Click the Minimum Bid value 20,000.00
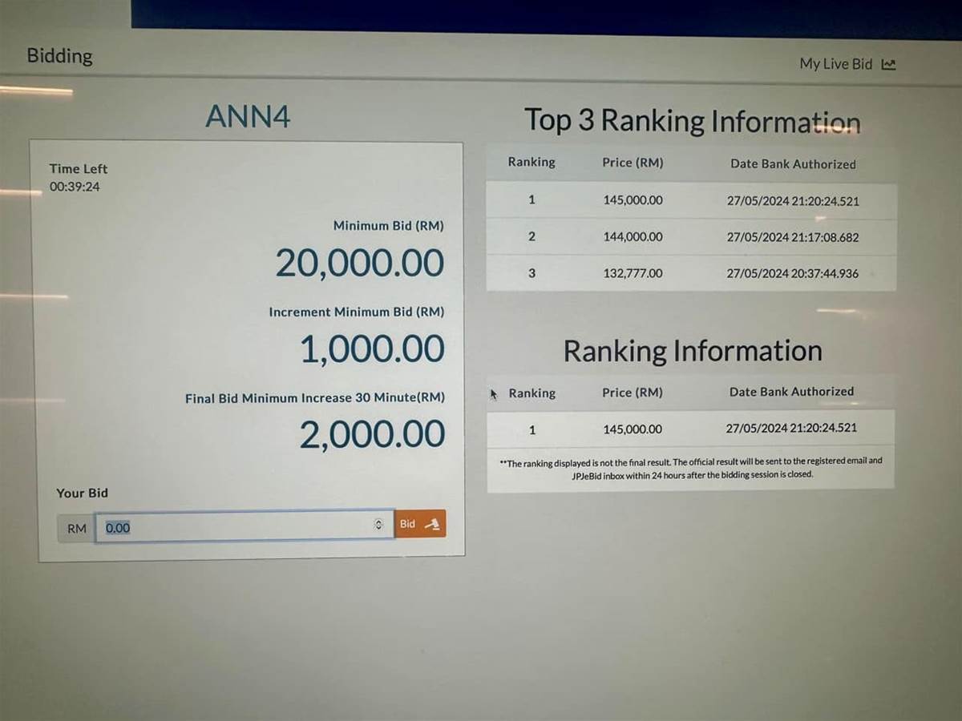The image size is (962, 721). click(x=359, y=263)
